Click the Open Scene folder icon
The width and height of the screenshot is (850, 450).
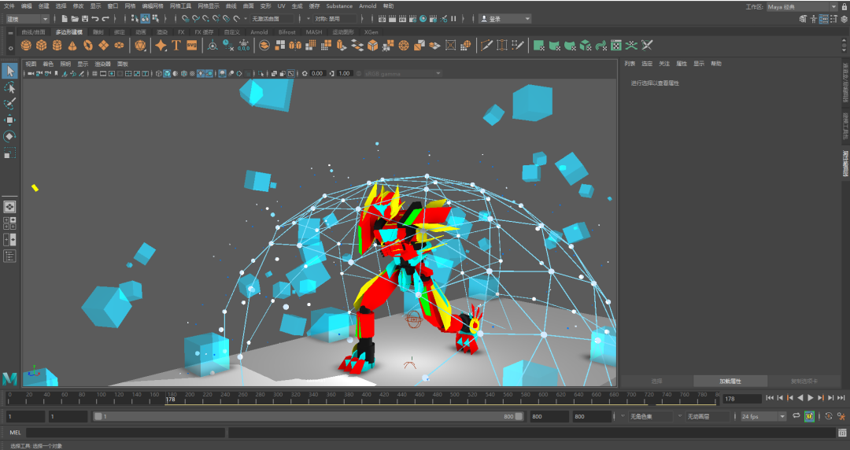click(x=75, y=18)
